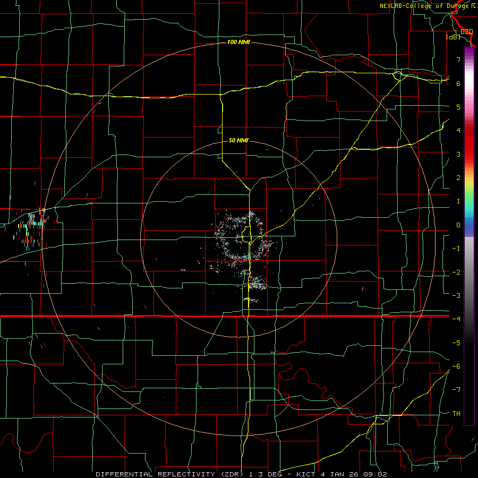478x478 pixels.
Task: Click the "KICT" radar station identifier
Action: tap(306, 474)
